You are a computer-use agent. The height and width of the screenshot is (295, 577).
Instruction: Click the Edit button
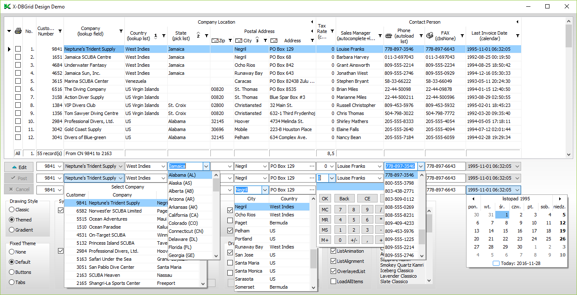(19, 167)
